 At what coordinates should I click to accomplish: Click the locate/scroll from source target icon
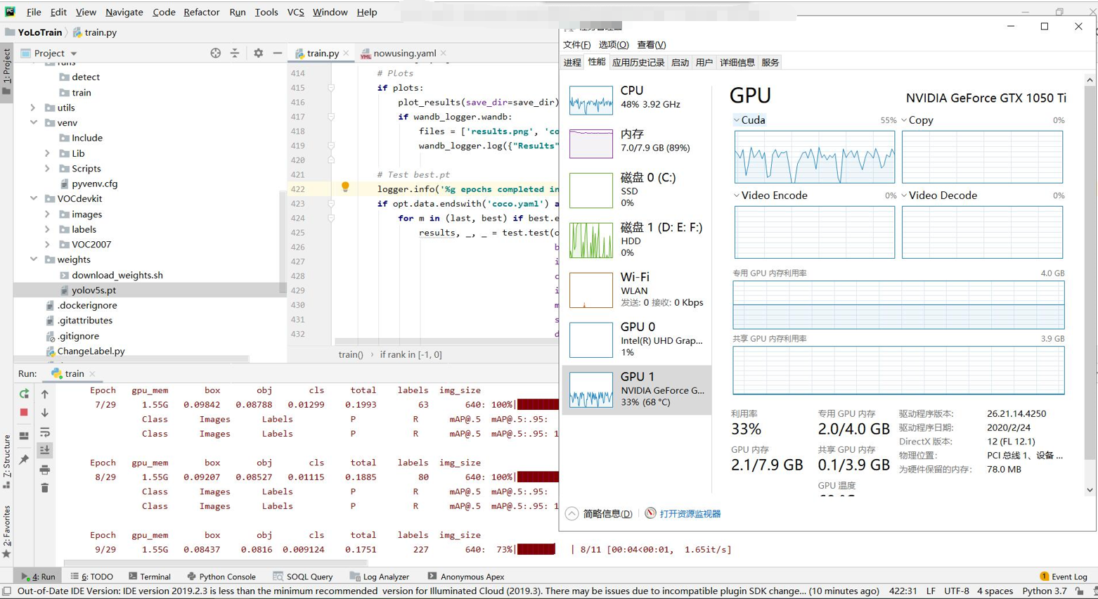point(216,53)
